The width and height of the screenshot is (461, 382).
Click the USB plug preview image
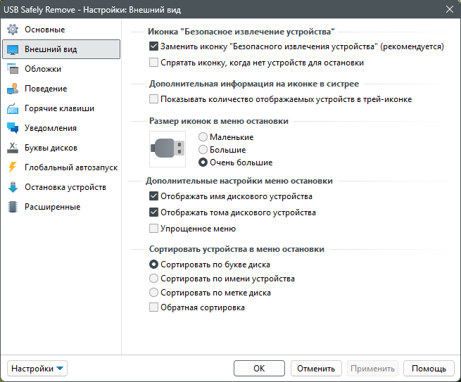pyautogui.click(x=169, y=148)
